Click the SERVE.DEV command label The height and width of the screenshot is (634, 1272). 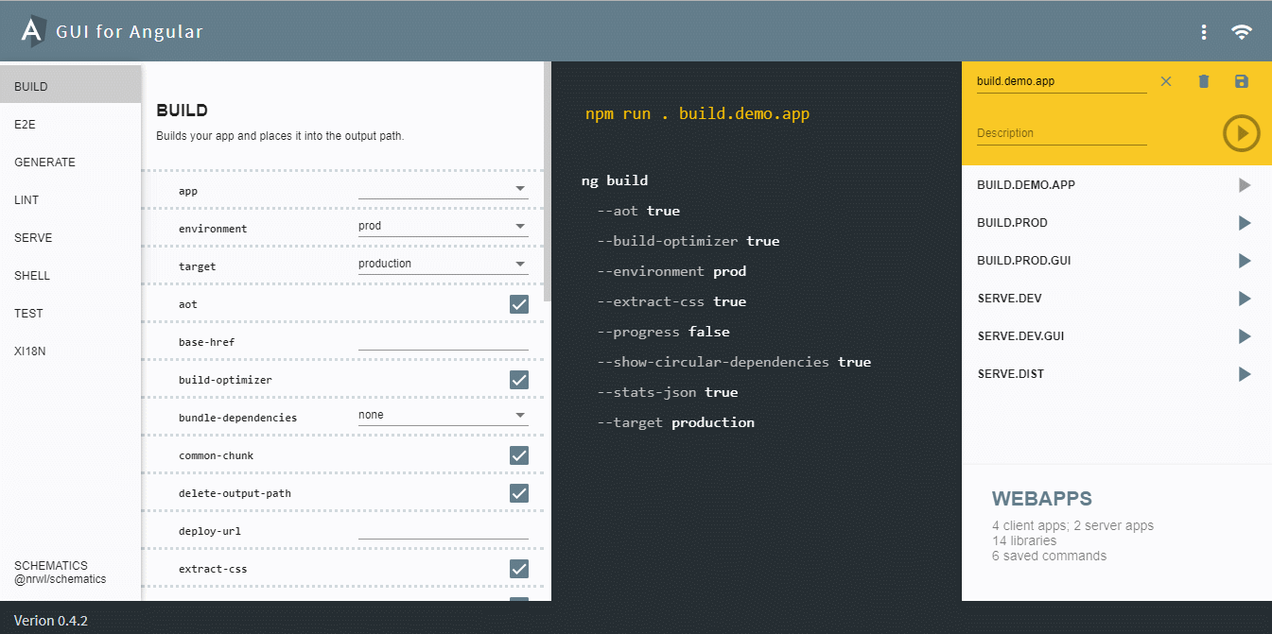[x=1010, y=299]
